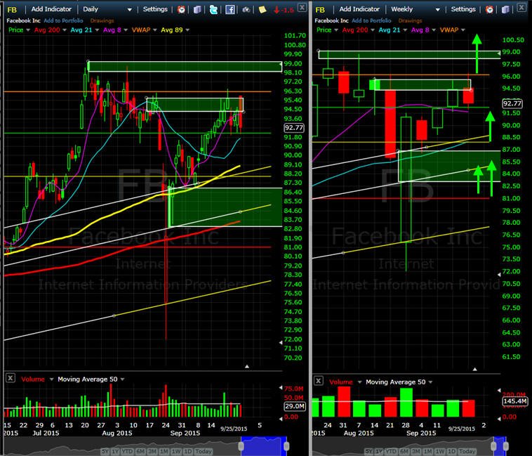Click Add Indicator in Weekly chart
The height and width of the screenshot is (456, 532).
359,9
